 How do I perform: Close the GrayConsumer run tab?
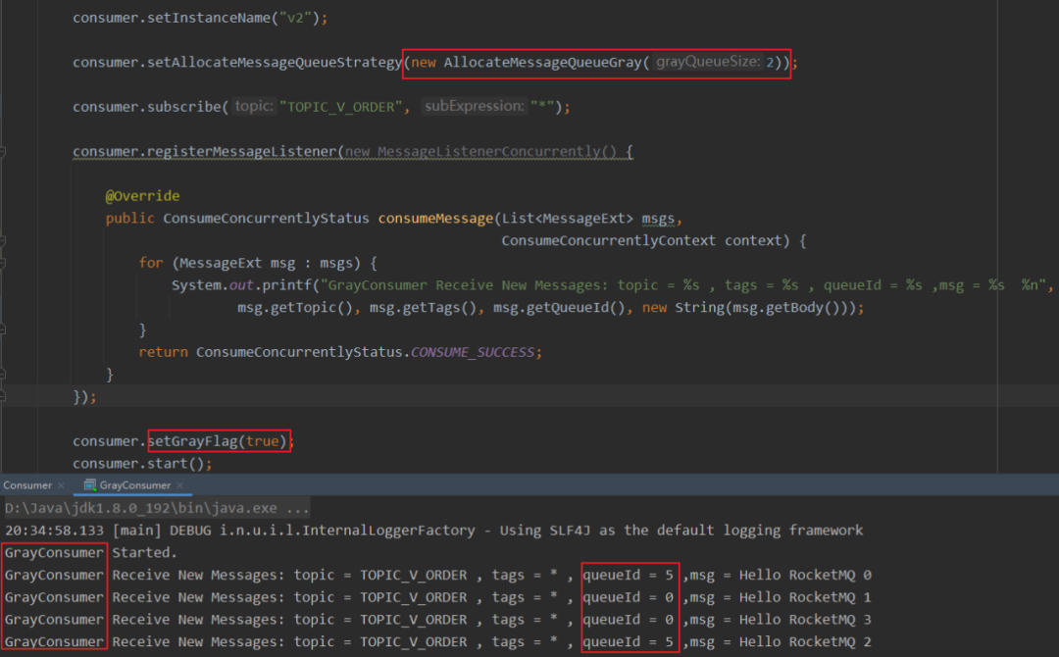point(179,485)
